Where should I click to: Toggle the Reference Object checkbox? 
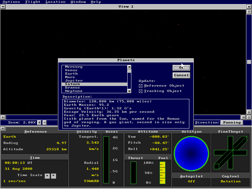pyautogui.click(x=141, y=86)
